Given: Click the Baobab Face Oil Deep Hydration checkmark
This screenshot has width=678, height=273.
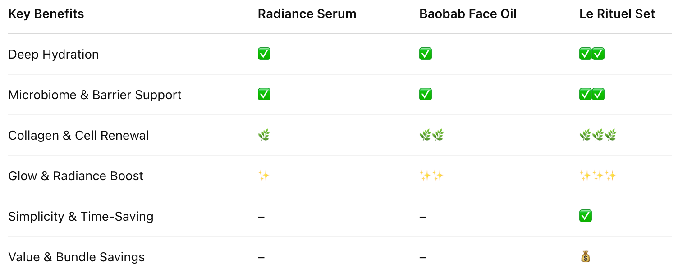Looking at the screenshot, I should 425,54.
